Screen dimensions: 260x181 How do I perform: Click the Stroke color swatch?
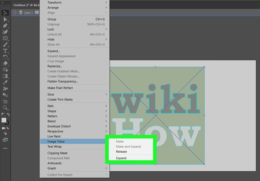pyautogui.click(x=7, y=123)
